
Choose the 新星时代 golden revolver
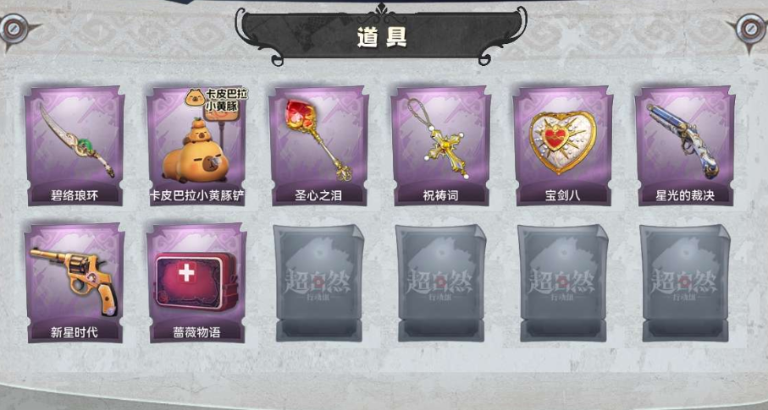click(74, 283)
